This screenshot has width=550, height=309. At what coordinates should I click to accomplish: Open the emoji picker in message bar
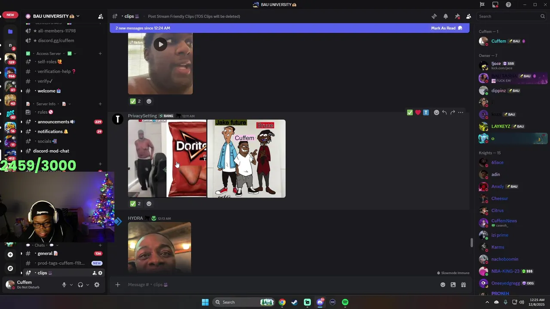(443, 285)
